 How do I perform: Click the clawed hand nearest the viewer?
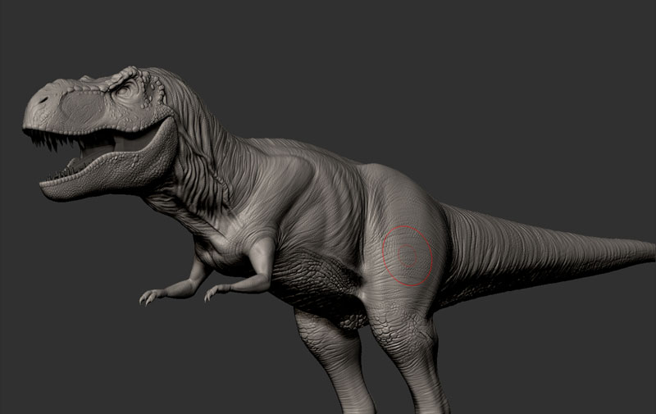click(x=215, y=293)
